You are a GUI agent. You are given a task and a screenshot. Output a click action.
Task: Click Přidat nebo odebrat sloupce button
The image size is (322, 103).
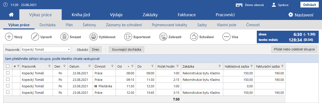point(294,49)
